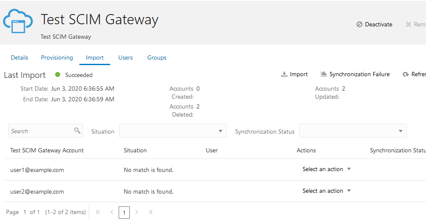Click the Import download arrow icon
426x223 pixels.
pyautogui.click(x=284, y=74)
